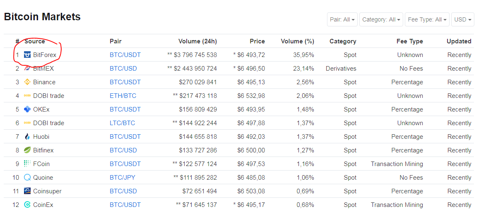481x209 pixels.
Task: Click the BitForex source name
Action: pos(45,55)
